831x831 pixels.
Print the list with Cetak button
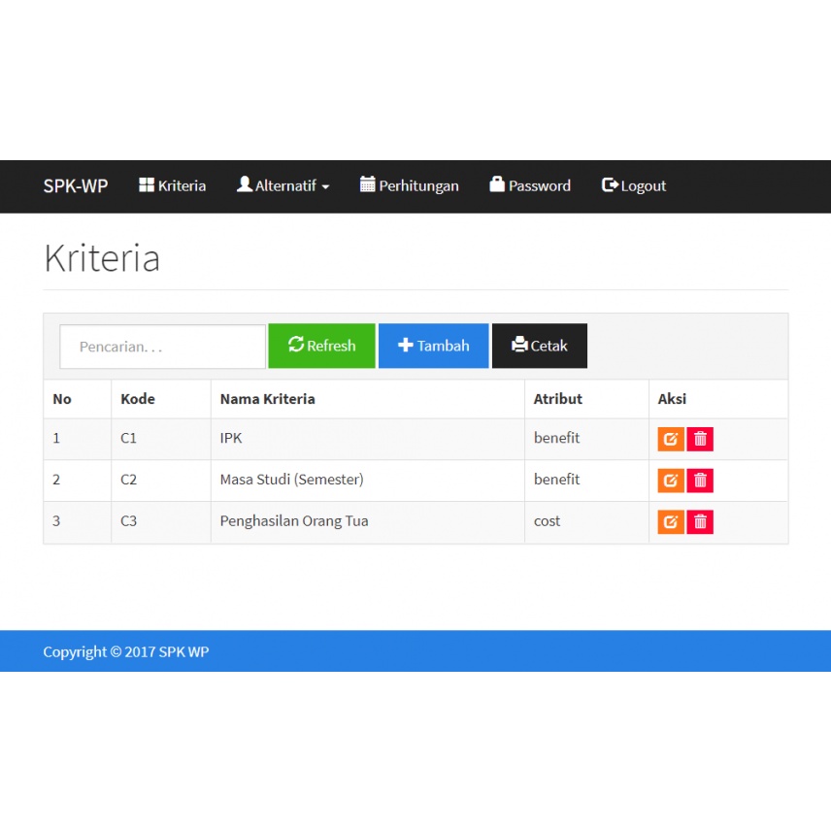(539, 346)
